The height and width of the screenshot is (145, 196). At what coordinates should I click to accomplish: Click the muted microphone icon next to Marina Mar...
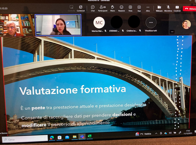[x=105, y=31]
